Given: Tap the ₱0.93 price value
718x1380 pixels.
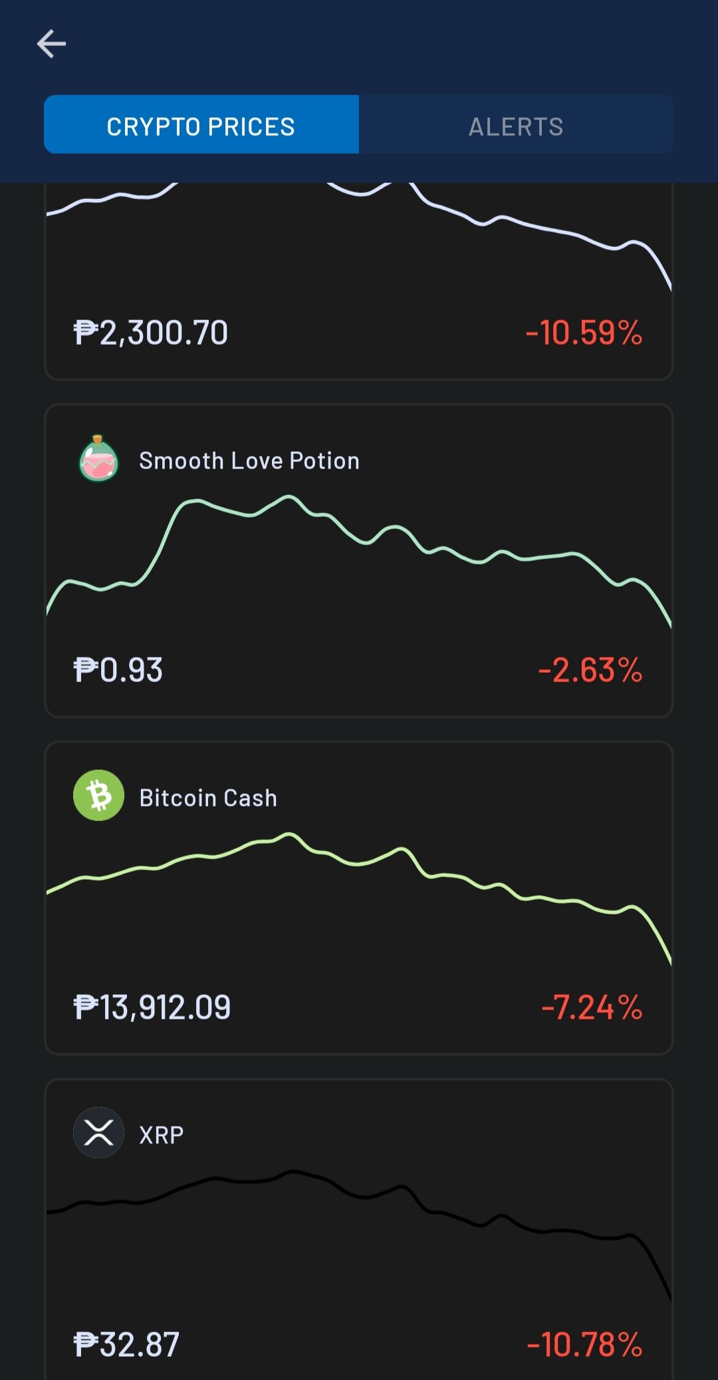Looking at the screenshot, I should [118, 670].
